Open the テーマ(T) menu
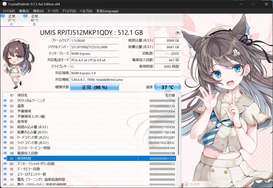Screen dimensions: 273x188 (53, 11)
